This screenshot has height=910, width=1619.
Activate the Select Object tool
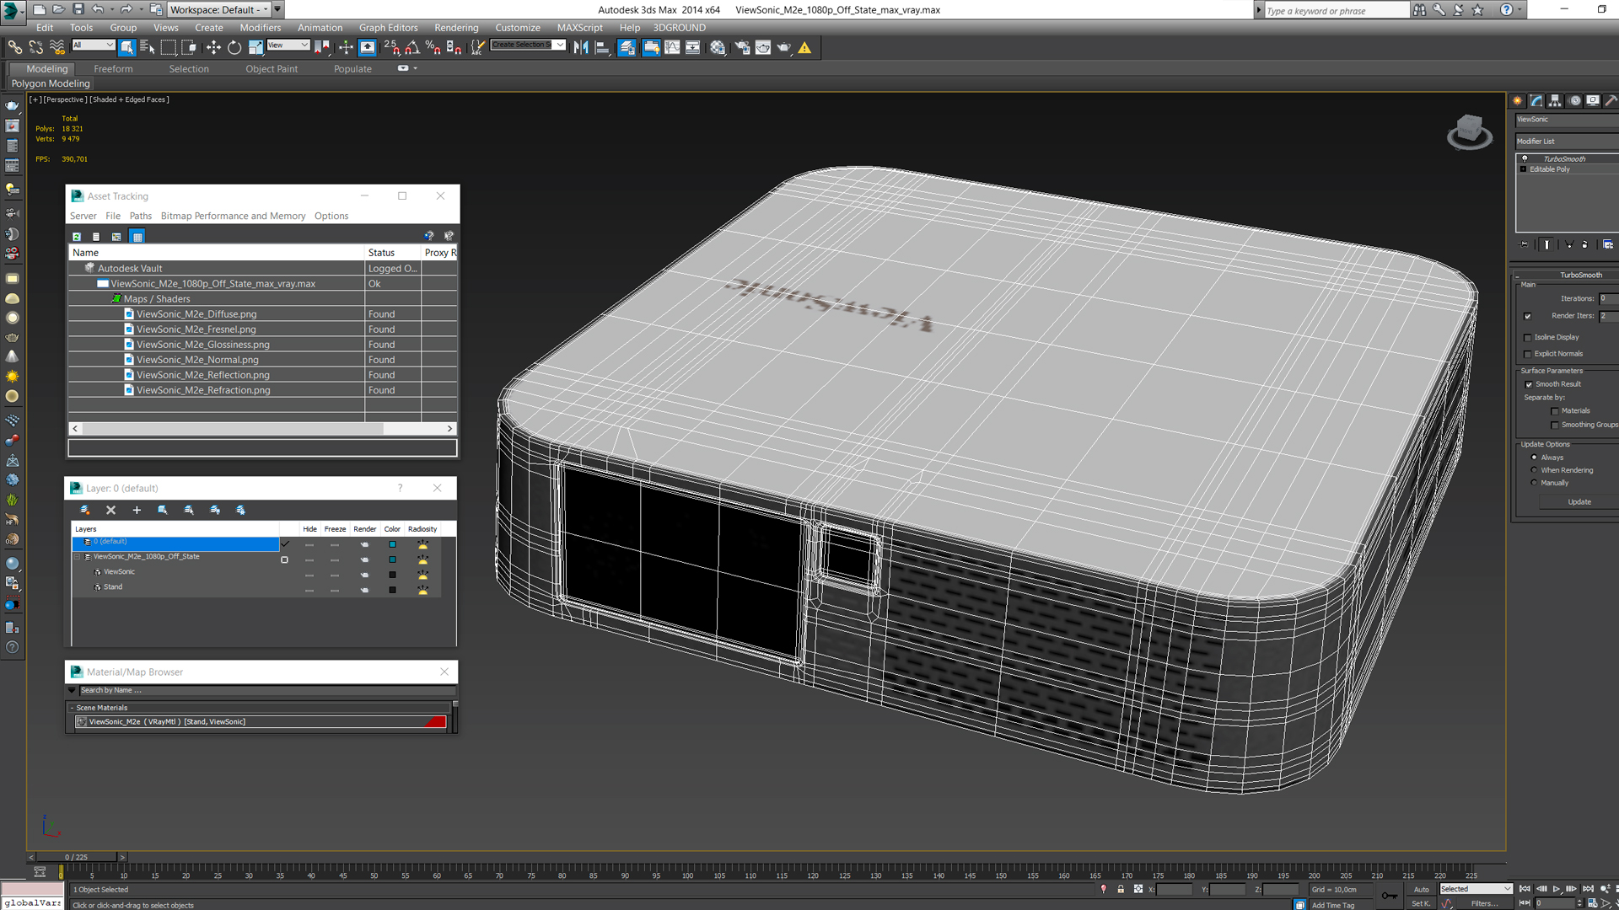[126, 48]
